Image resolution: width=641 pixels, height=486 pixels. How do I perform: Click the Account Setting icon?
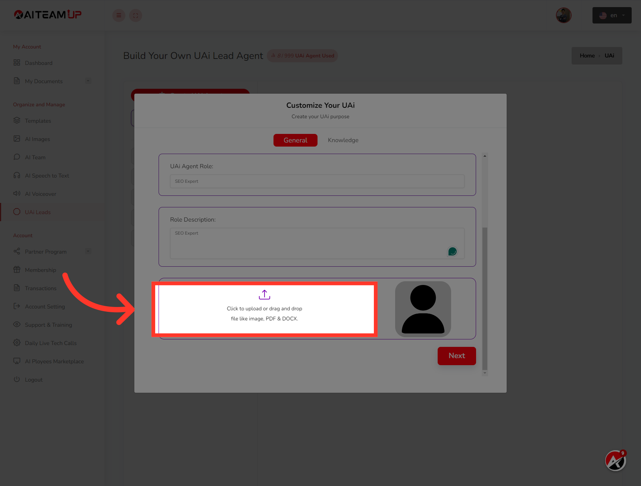pyautogui.click(x=17, y=306)
